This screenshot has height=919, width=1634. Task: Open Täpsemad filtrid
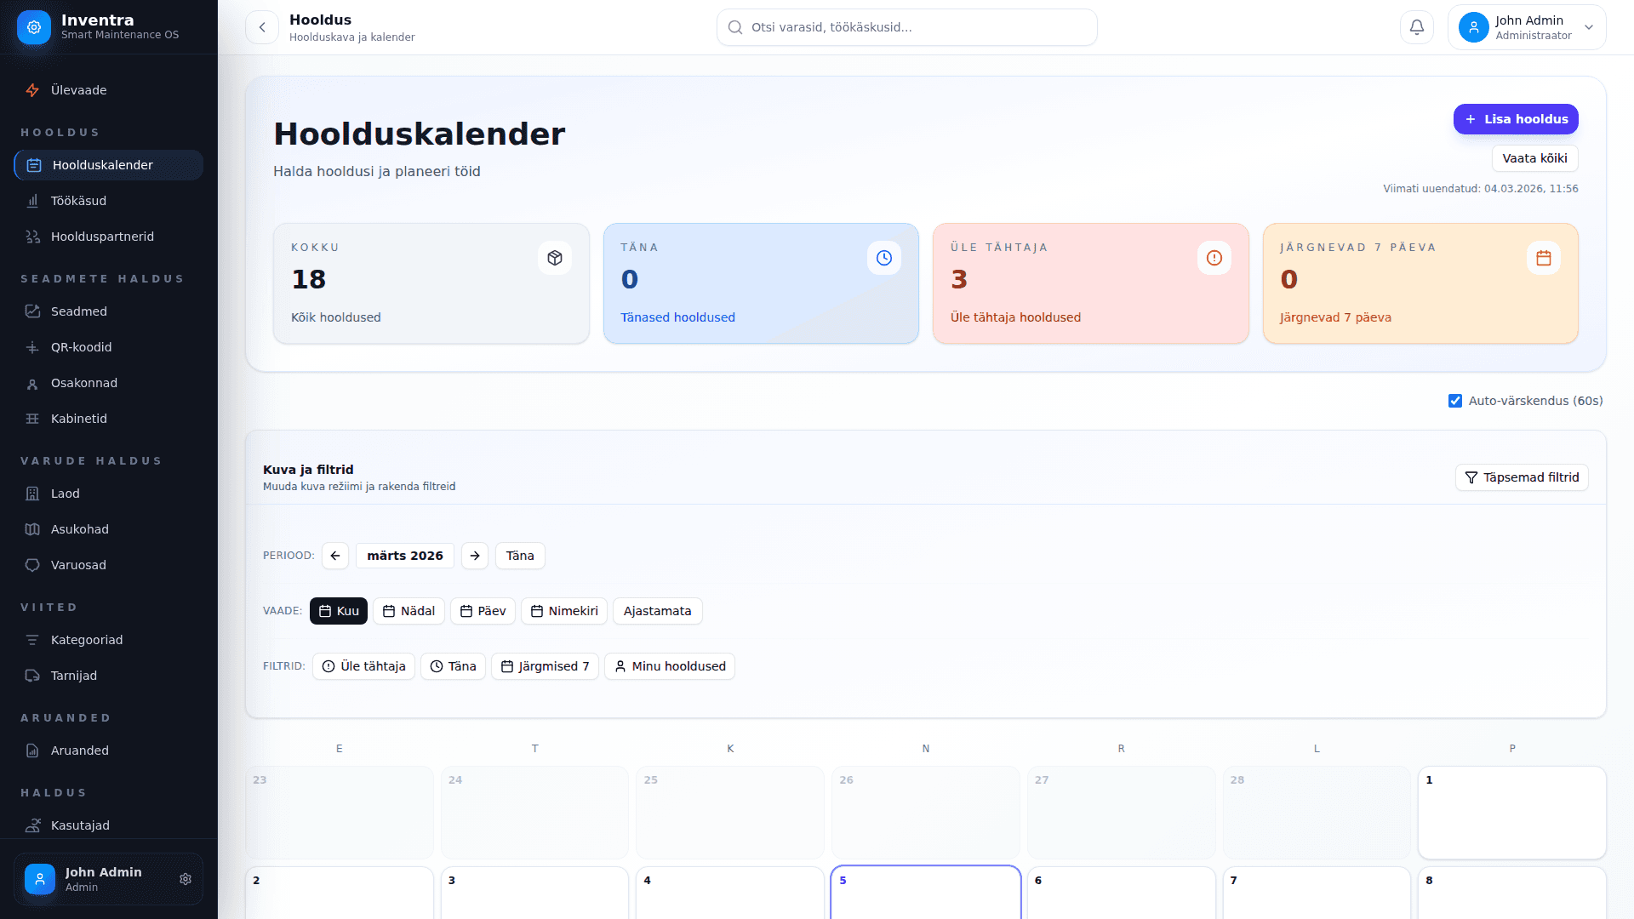[1522, 477]
